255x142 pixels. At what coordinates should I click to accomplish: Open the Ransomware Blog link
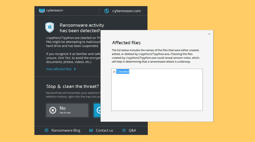pos(66,130)
